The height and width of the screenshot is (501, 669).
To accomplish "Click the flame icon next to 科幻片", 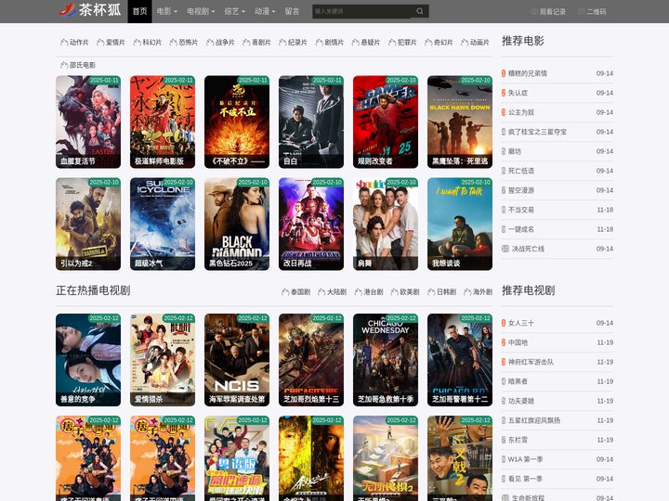I will [x=137, y=42].
